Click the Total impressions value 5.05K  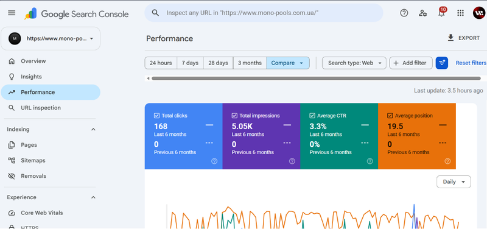coord(242,127)
